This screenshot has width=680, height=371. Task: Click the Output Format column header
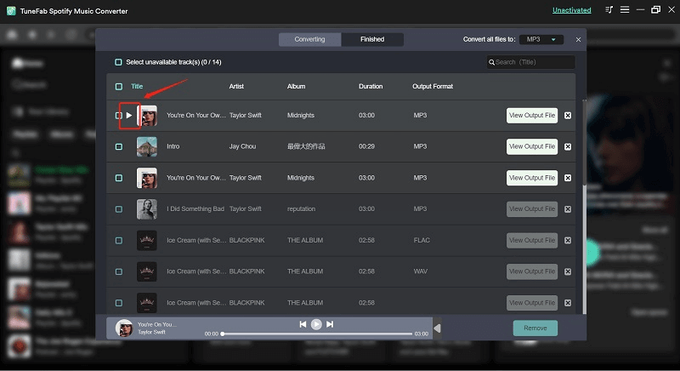pyautogui.click(x=433, y=86)
